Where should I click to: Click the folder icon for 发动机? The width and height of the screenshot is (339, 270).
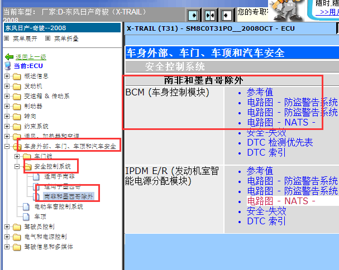pyautogui.click(x=17, y=86)
